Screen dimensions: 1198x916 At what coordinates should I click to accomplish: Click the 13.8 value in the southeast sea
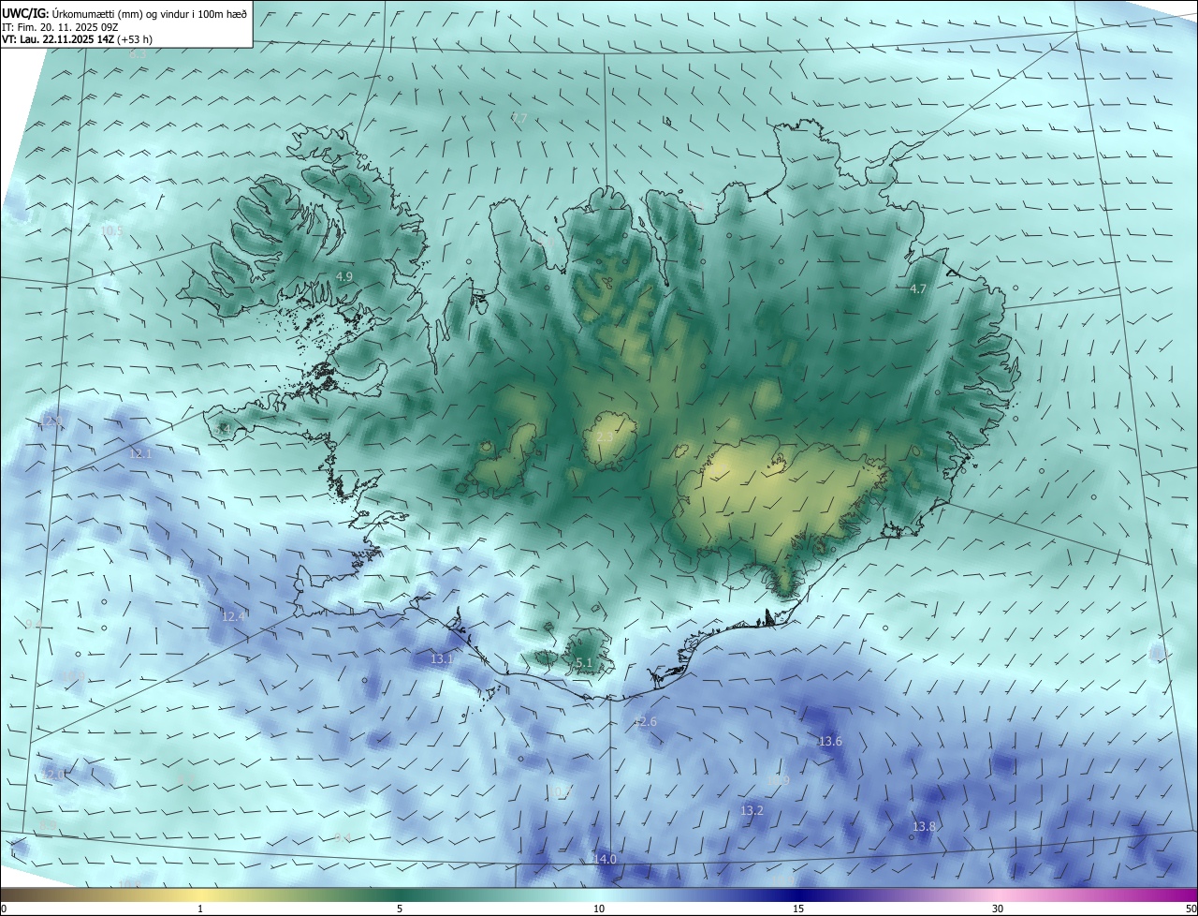point(924,827)
